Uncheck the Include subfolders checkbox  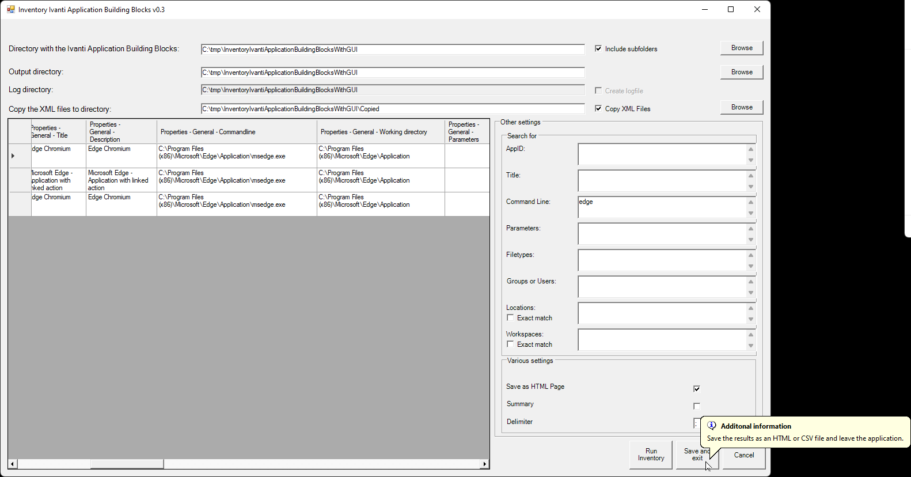(598, 49)
